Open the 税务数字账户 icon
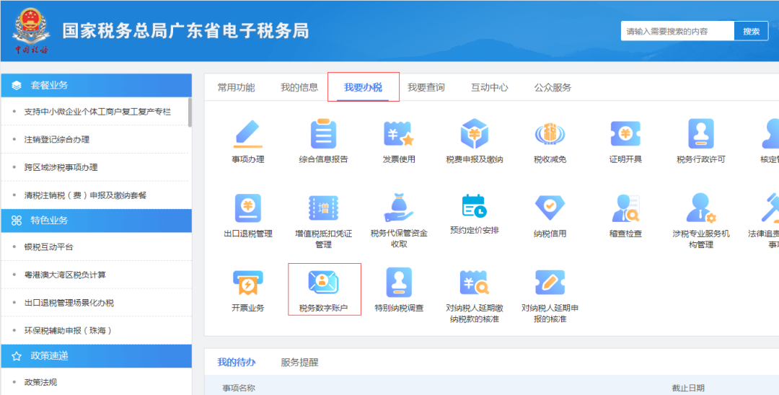779x395 pixels. pyautogui.click(x=323, y=283)
